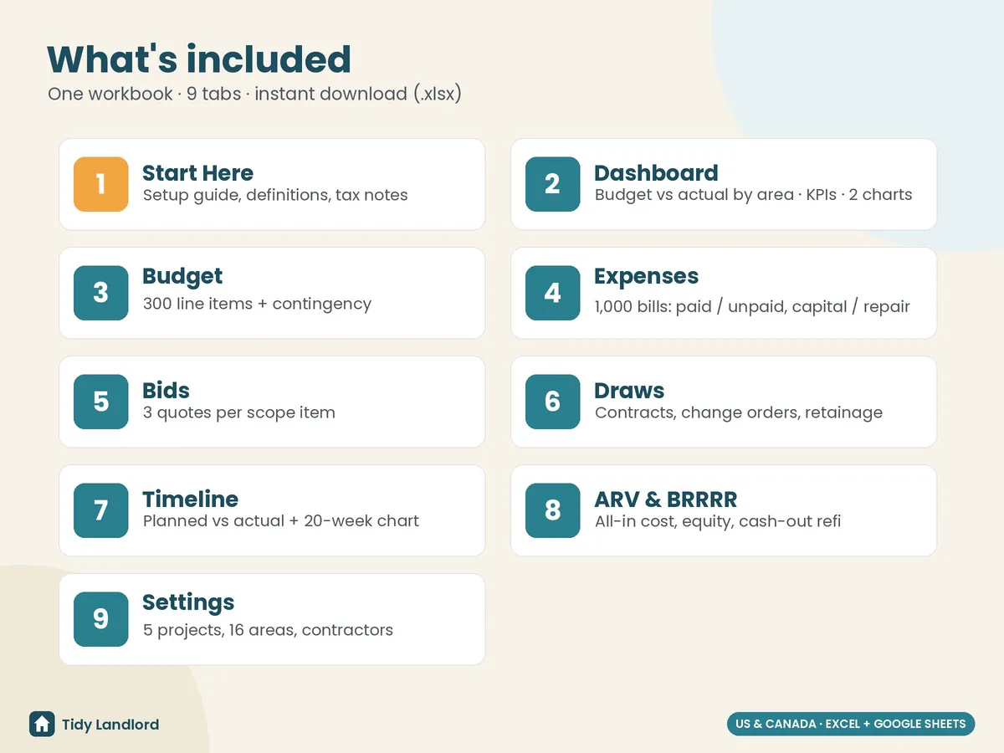Click the number 9 badge beside Settings
Image resolution: width=1004 pixels, height=753 pixels.
click(101, 619)
